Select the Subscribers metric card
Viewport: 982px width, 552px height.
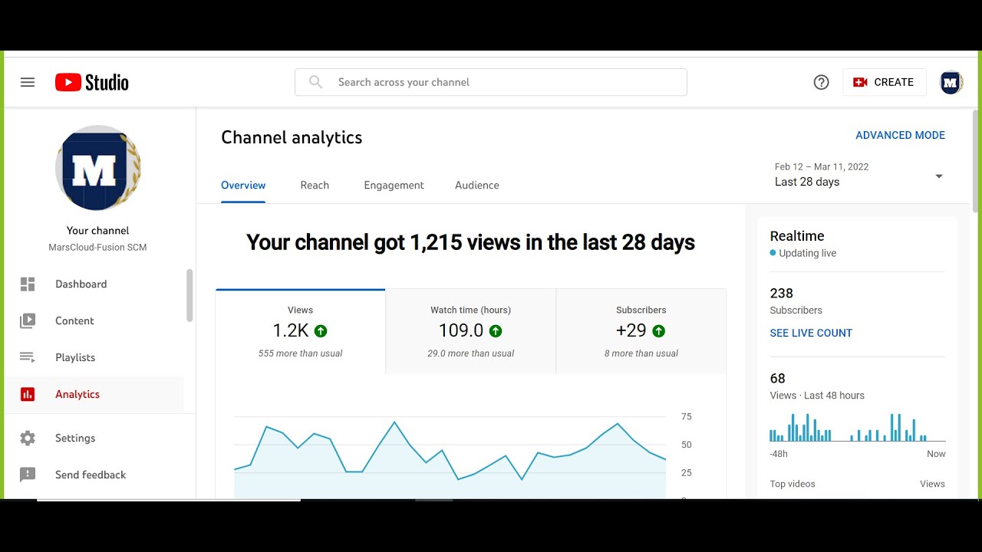(641, 331)
